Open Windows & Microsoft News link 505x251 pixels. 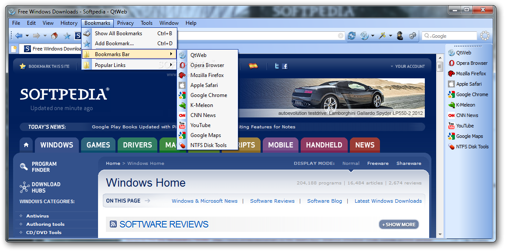(x=204, y=201)
